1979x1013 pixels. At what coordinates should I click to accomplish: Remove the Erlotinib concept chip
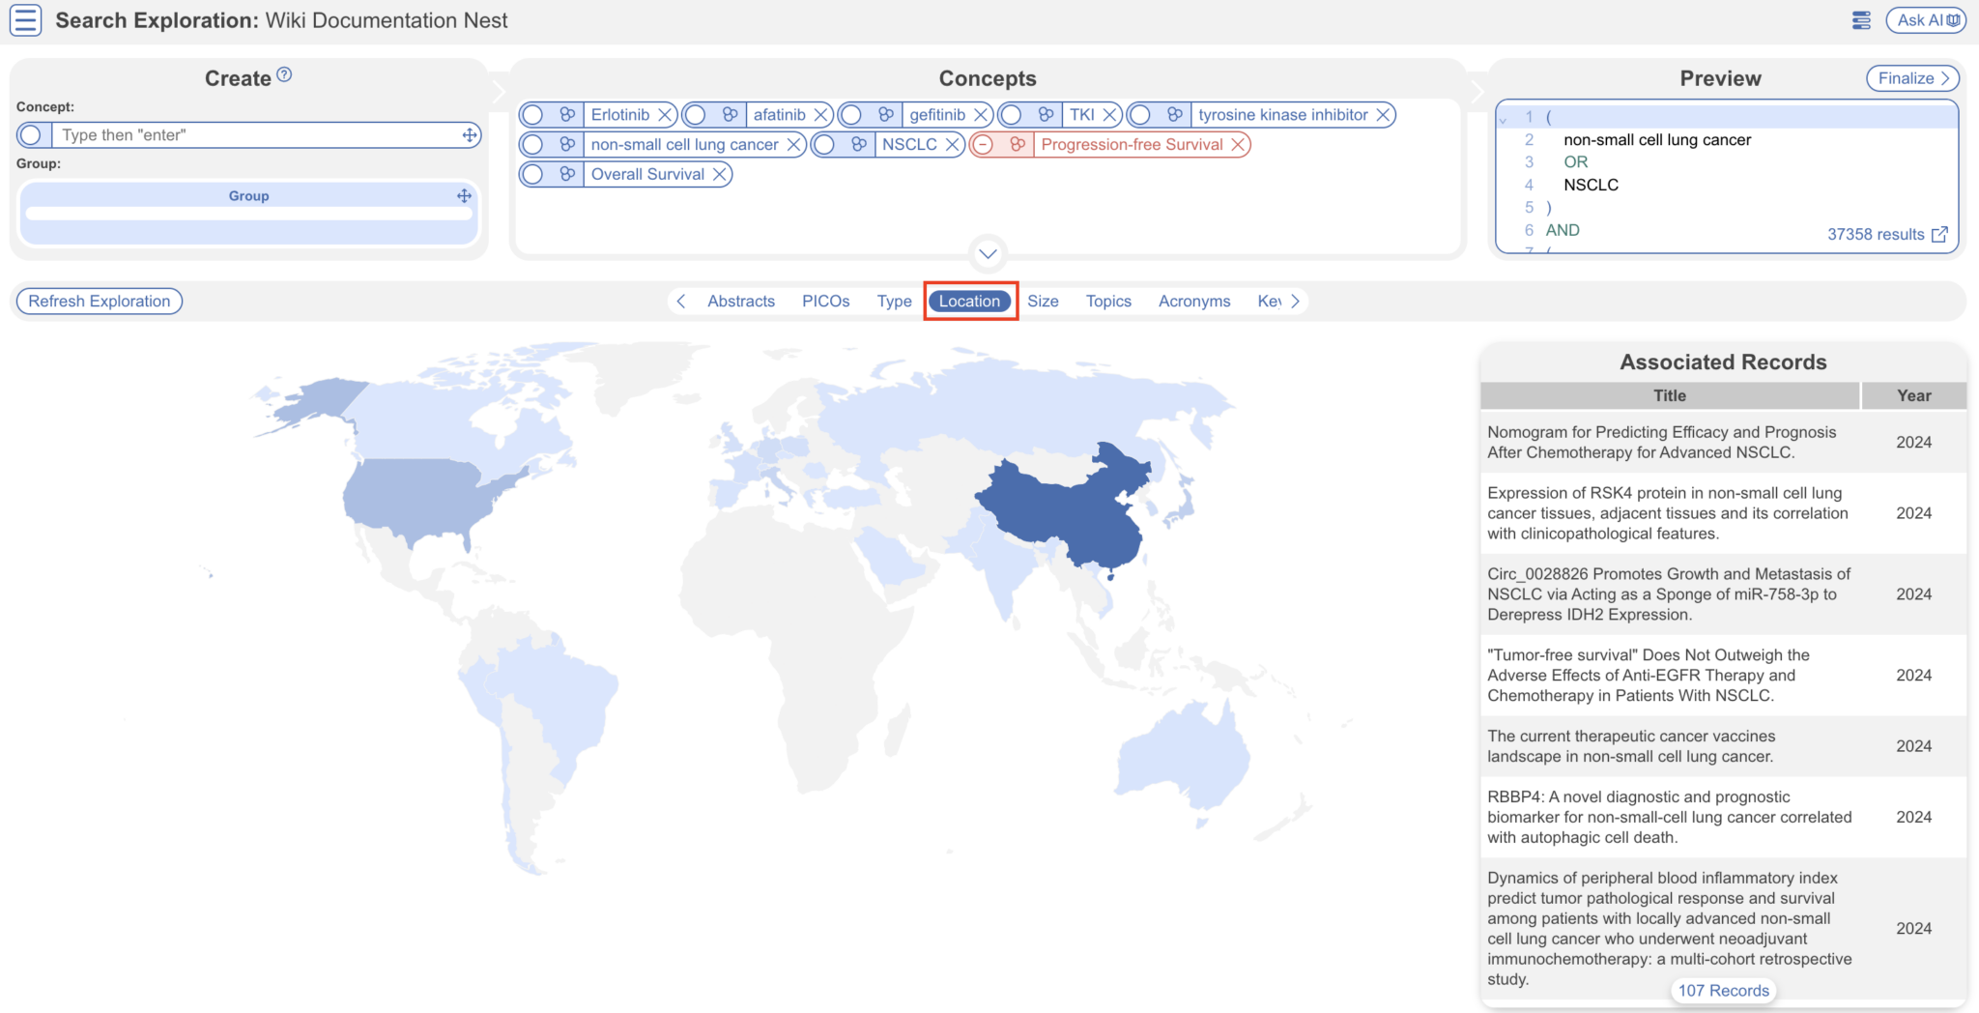[x=664, y=114]
